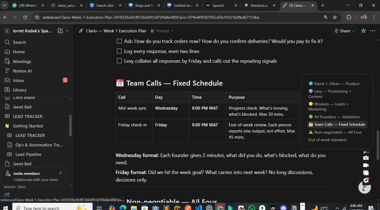Open Chrome tab search dropdown arrow

[5, 5]
